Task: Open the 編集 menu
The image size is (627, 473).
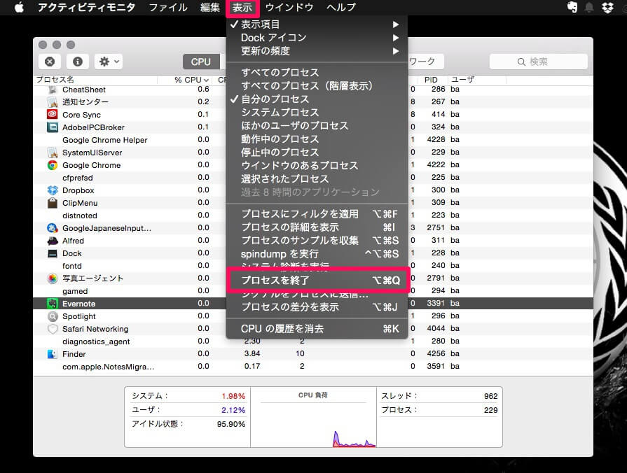Action: click(x=210, y=7)
